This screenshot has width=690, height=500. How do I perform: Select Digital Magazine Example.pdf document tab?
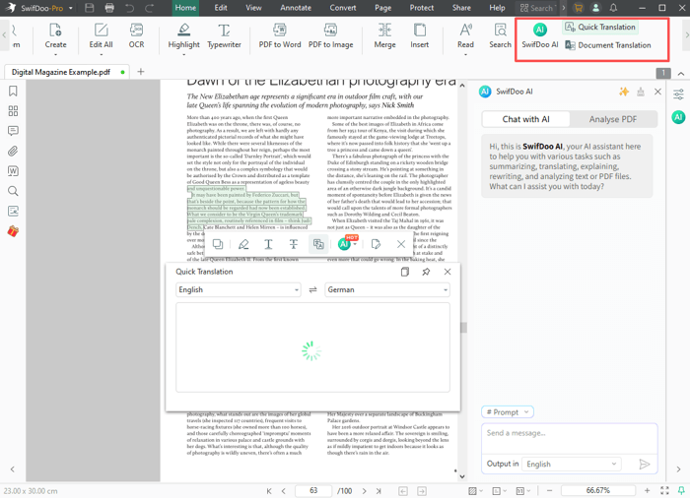(x=66, y=72)
